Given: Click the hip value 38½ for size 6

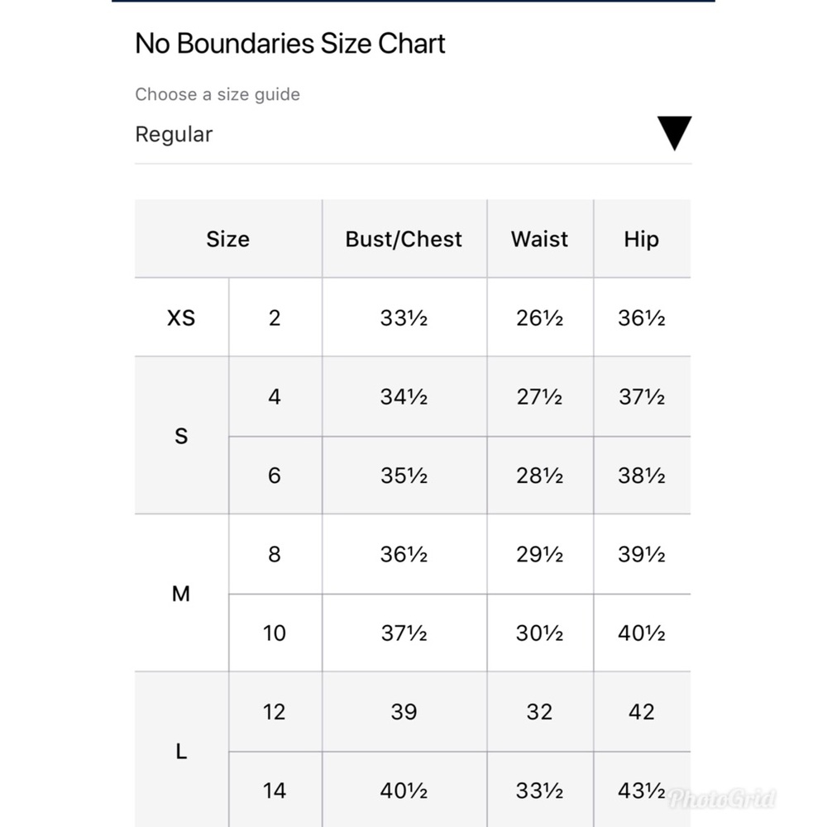Looking at the screenshot, I should tap(641, 476).
